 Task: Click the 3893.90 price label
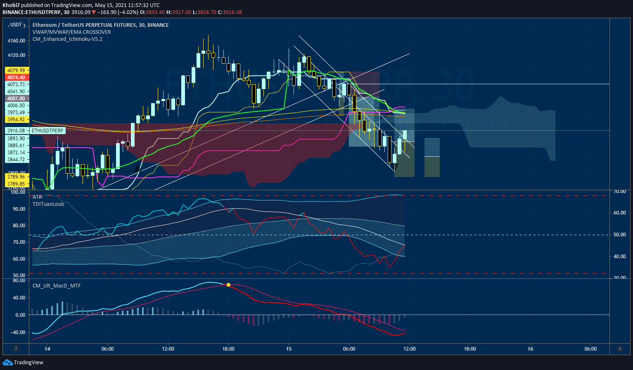(16, 139)
